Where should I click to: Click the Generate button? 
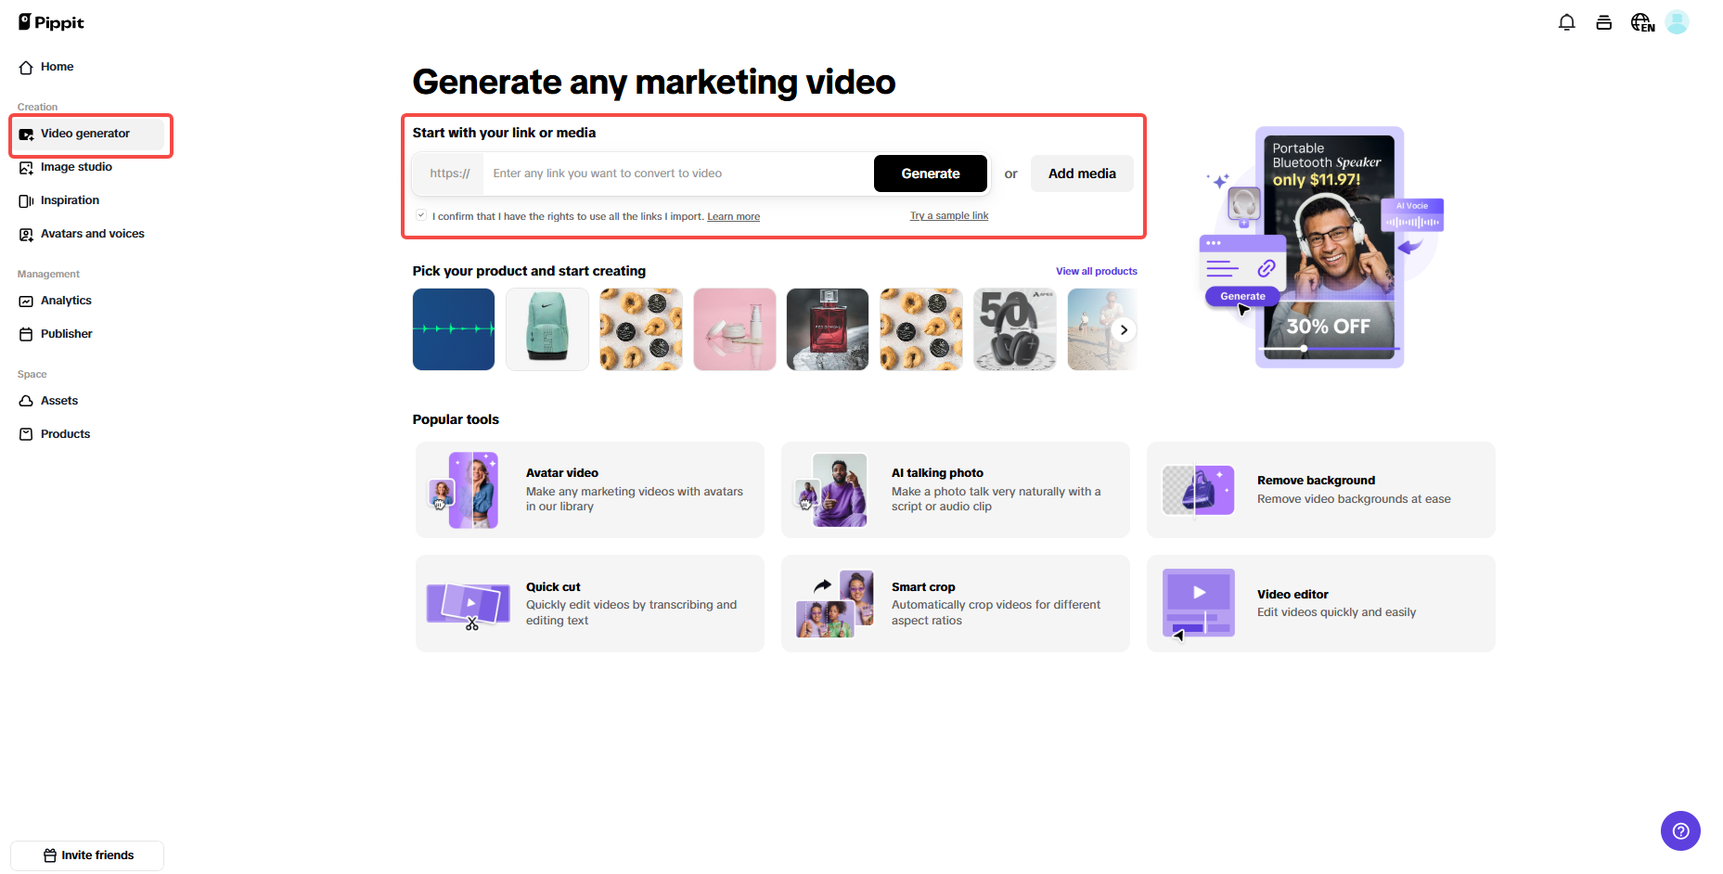(930, 174)
